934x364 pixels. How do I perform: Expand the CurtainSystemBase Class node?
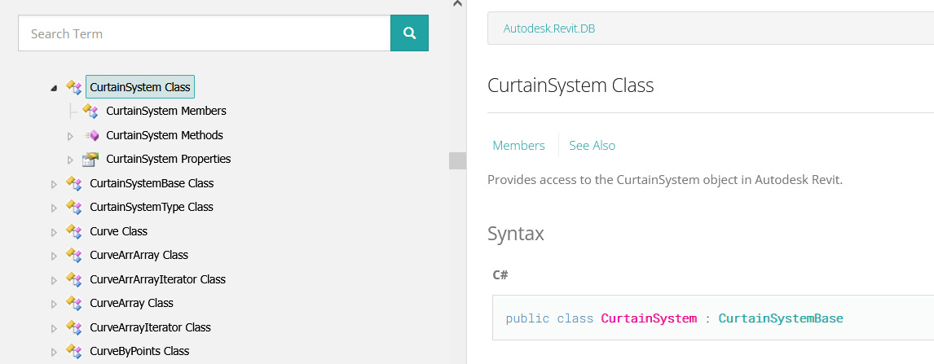[x=55, y=184]
